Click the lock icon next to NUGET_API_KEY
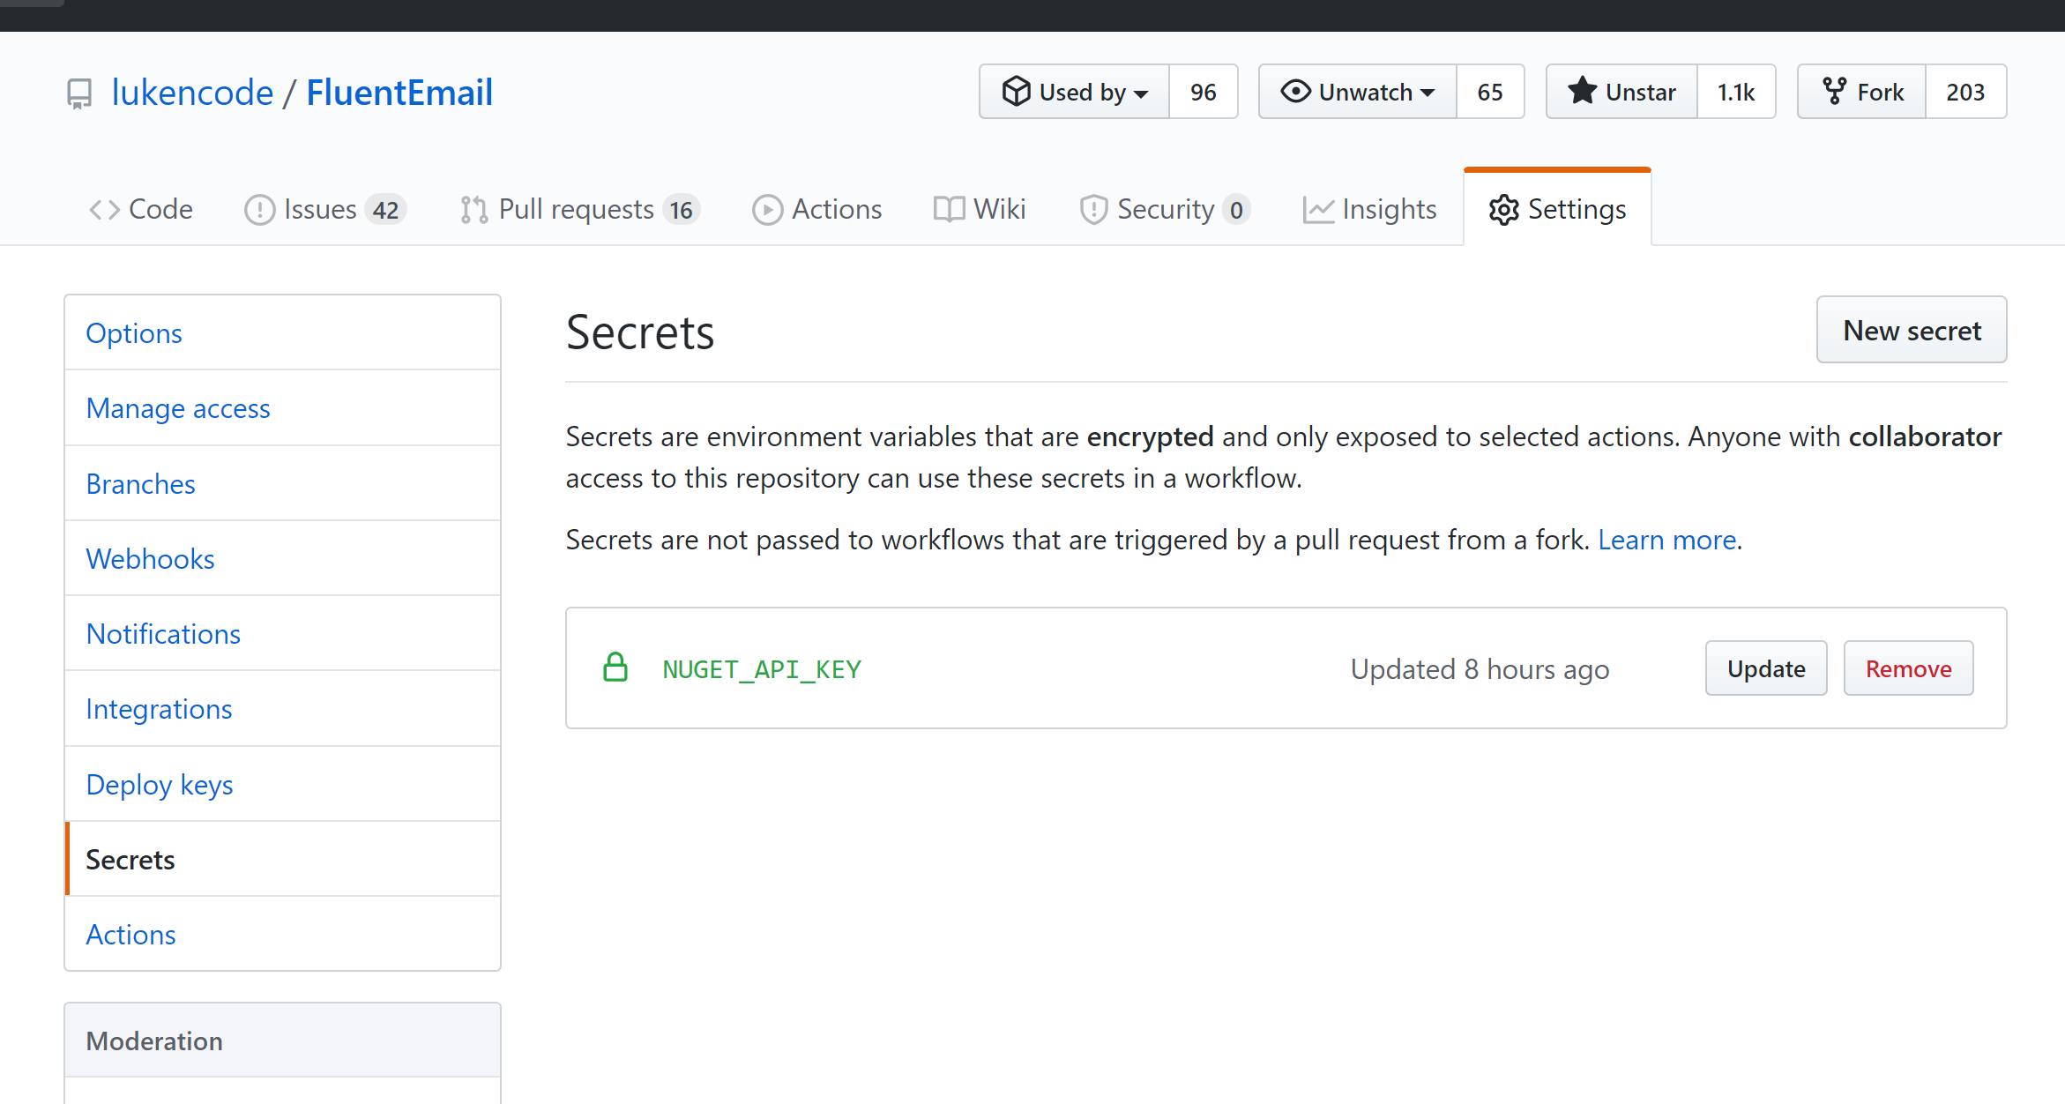2065x1104 pixels. coord(617,668)
